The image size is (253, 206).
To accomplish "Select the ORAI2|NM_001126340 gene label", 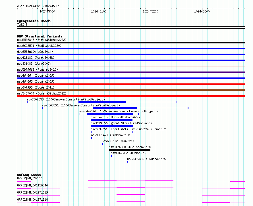I will coord(32,185).
